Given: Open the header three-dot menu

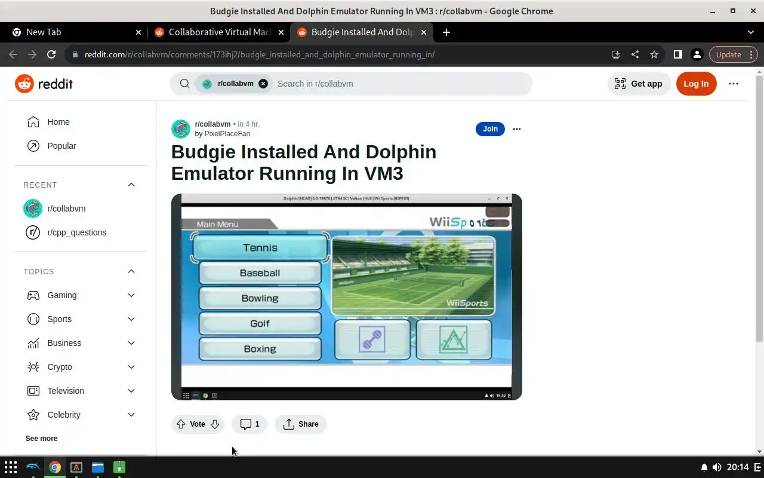Looking at the screenshot, I should coord(734,84).
